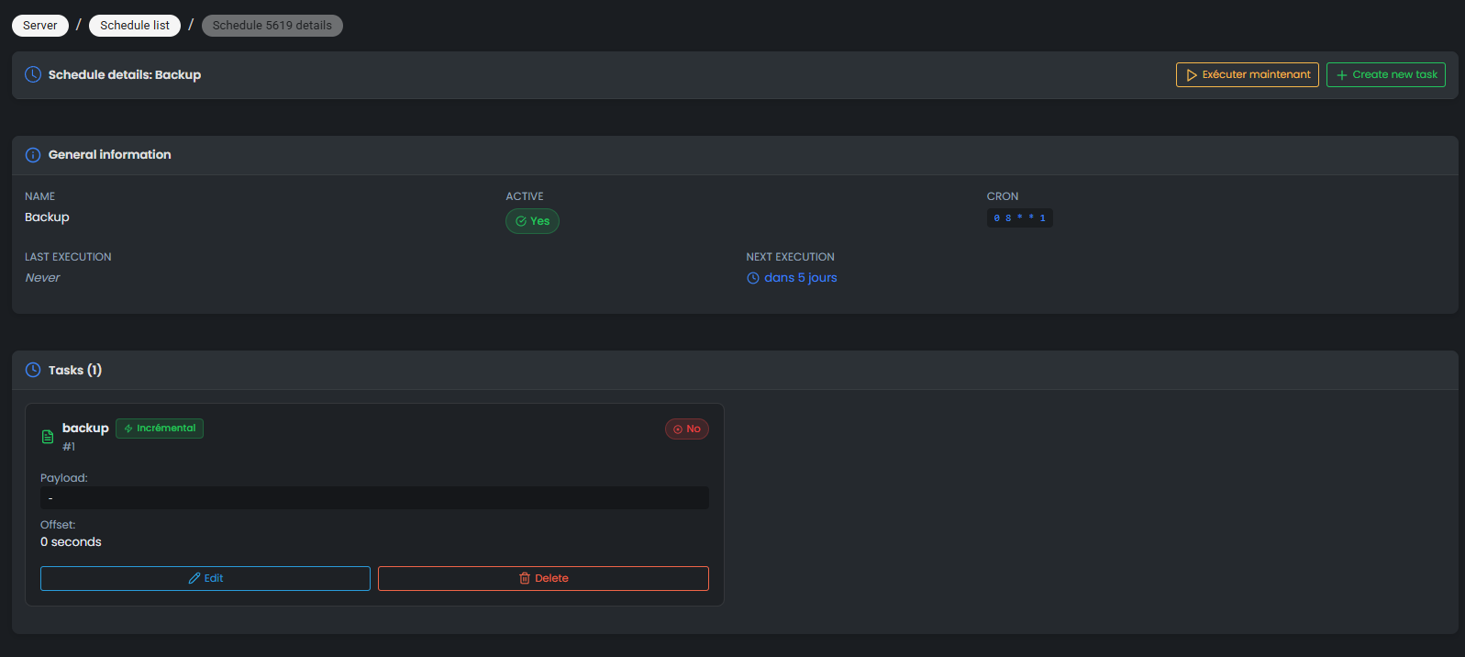Image resolution: width=1465 pixels, height=657 pixels.
Task: Go to Server breadcrumb
Action: (40, 26)
